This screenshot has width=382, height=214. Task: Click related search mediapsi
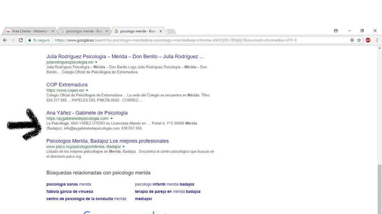pyautogui.click(x=143, y=199)
